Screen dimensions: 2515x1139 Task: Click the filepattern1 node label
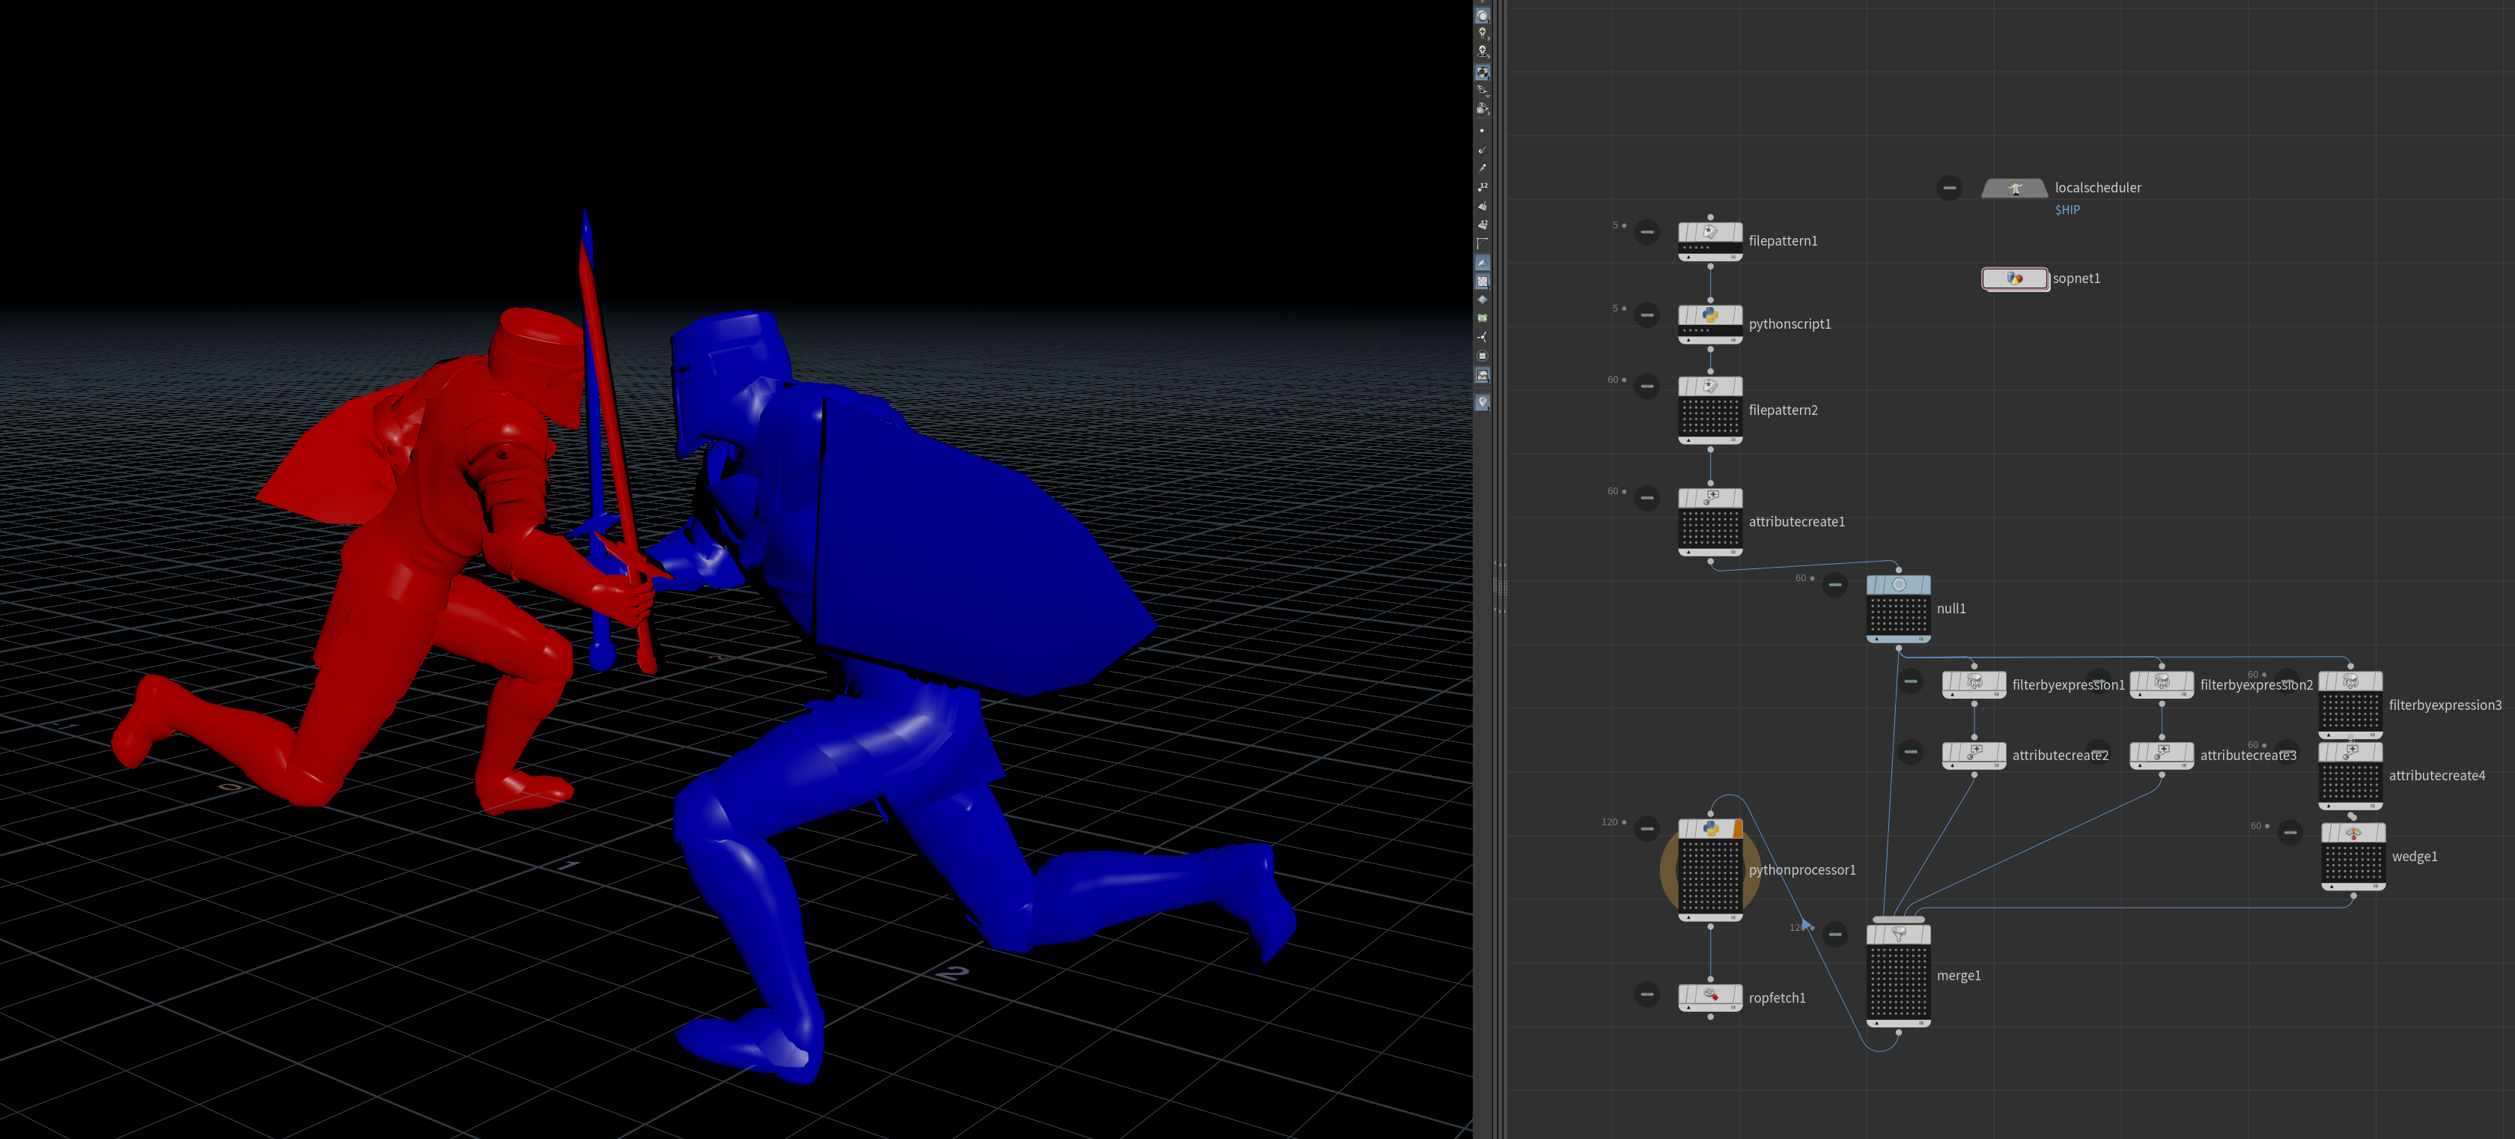(1783, 241)
